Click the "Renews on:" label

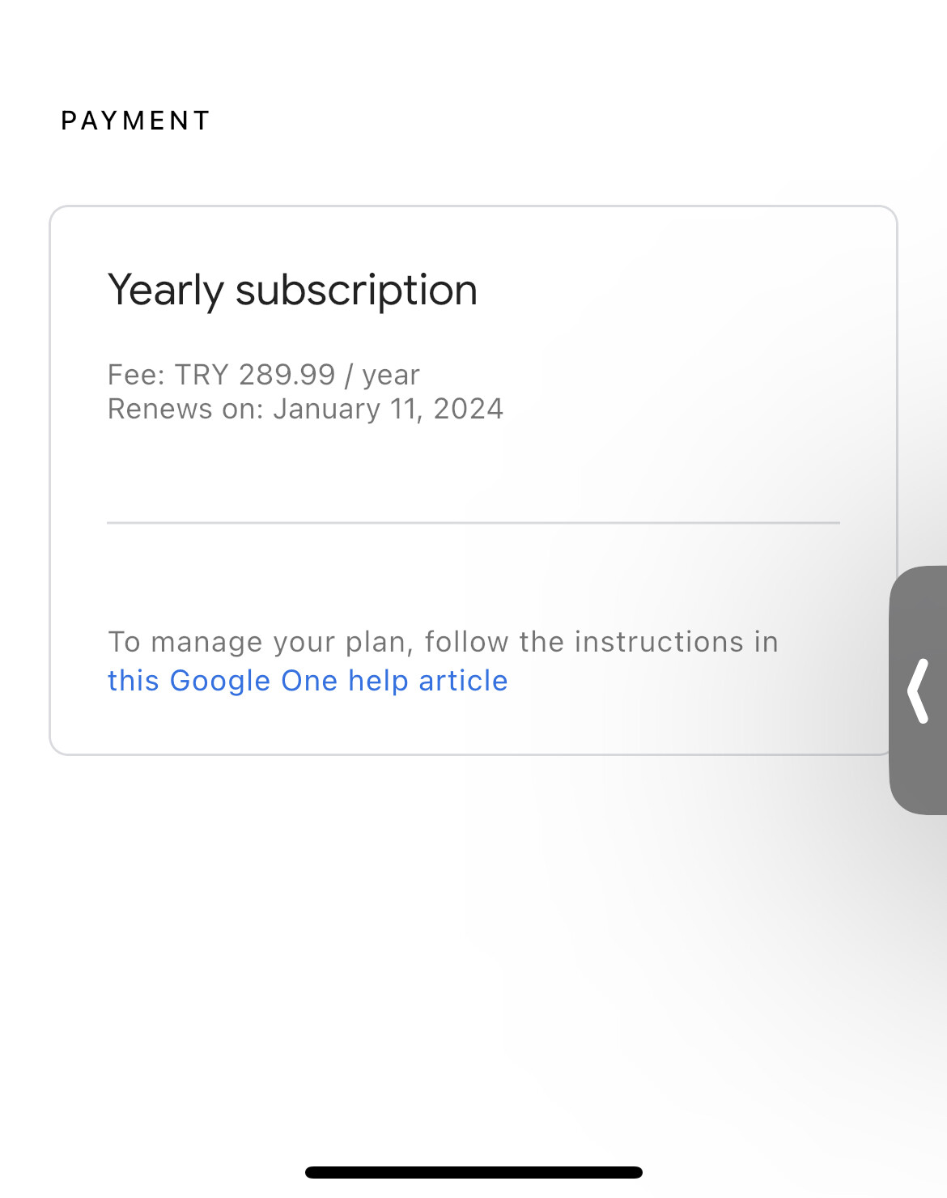coord(185,409)
